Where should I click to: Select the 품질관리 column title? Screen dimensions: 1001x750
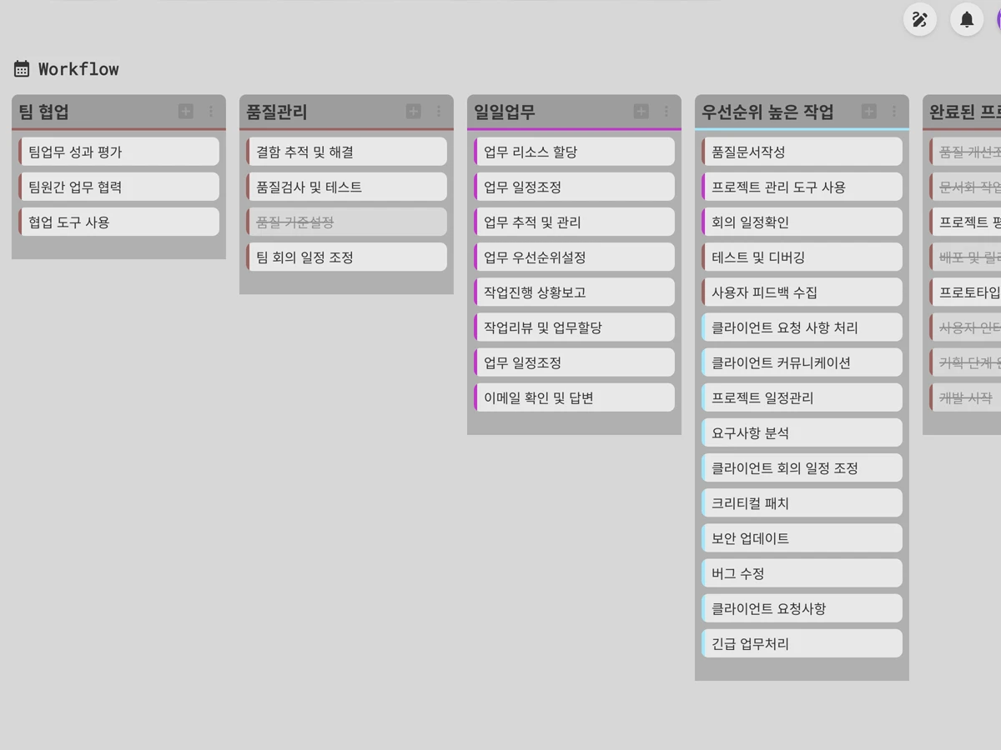[x=277, y=112]
